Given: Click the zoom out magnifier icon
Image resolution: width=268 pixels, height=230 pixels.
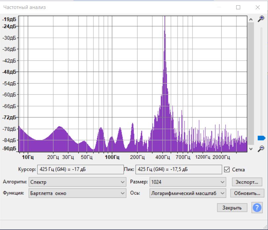Looking at the screenshot, I should pyautogui.click(x=261, y=148).
